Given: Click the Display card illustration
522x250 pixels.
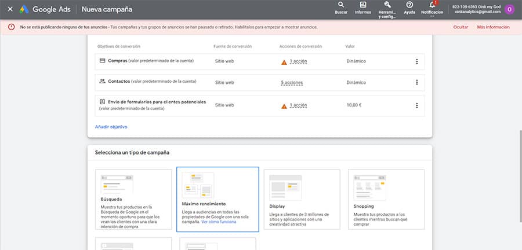Looking at the screenshot, I should tap(285, 187).
